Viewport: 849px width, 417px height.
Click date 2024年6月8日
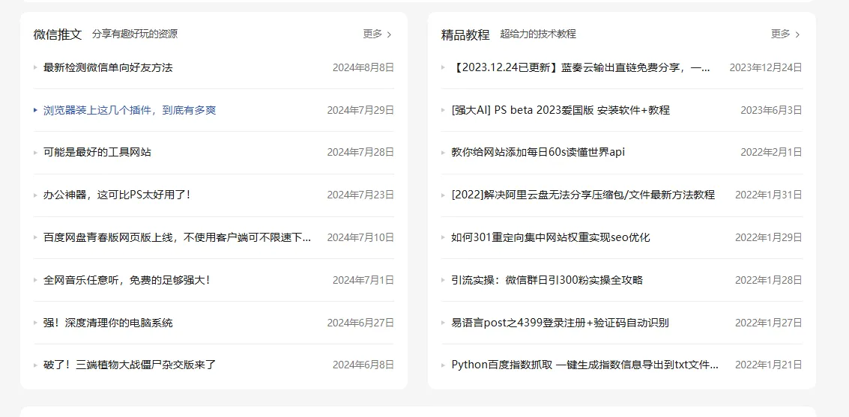(363, 365)
